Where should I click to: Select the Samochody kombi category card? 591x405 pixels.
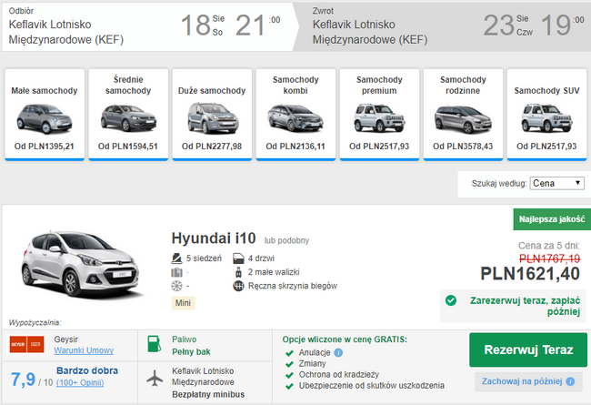pos(295,115)
